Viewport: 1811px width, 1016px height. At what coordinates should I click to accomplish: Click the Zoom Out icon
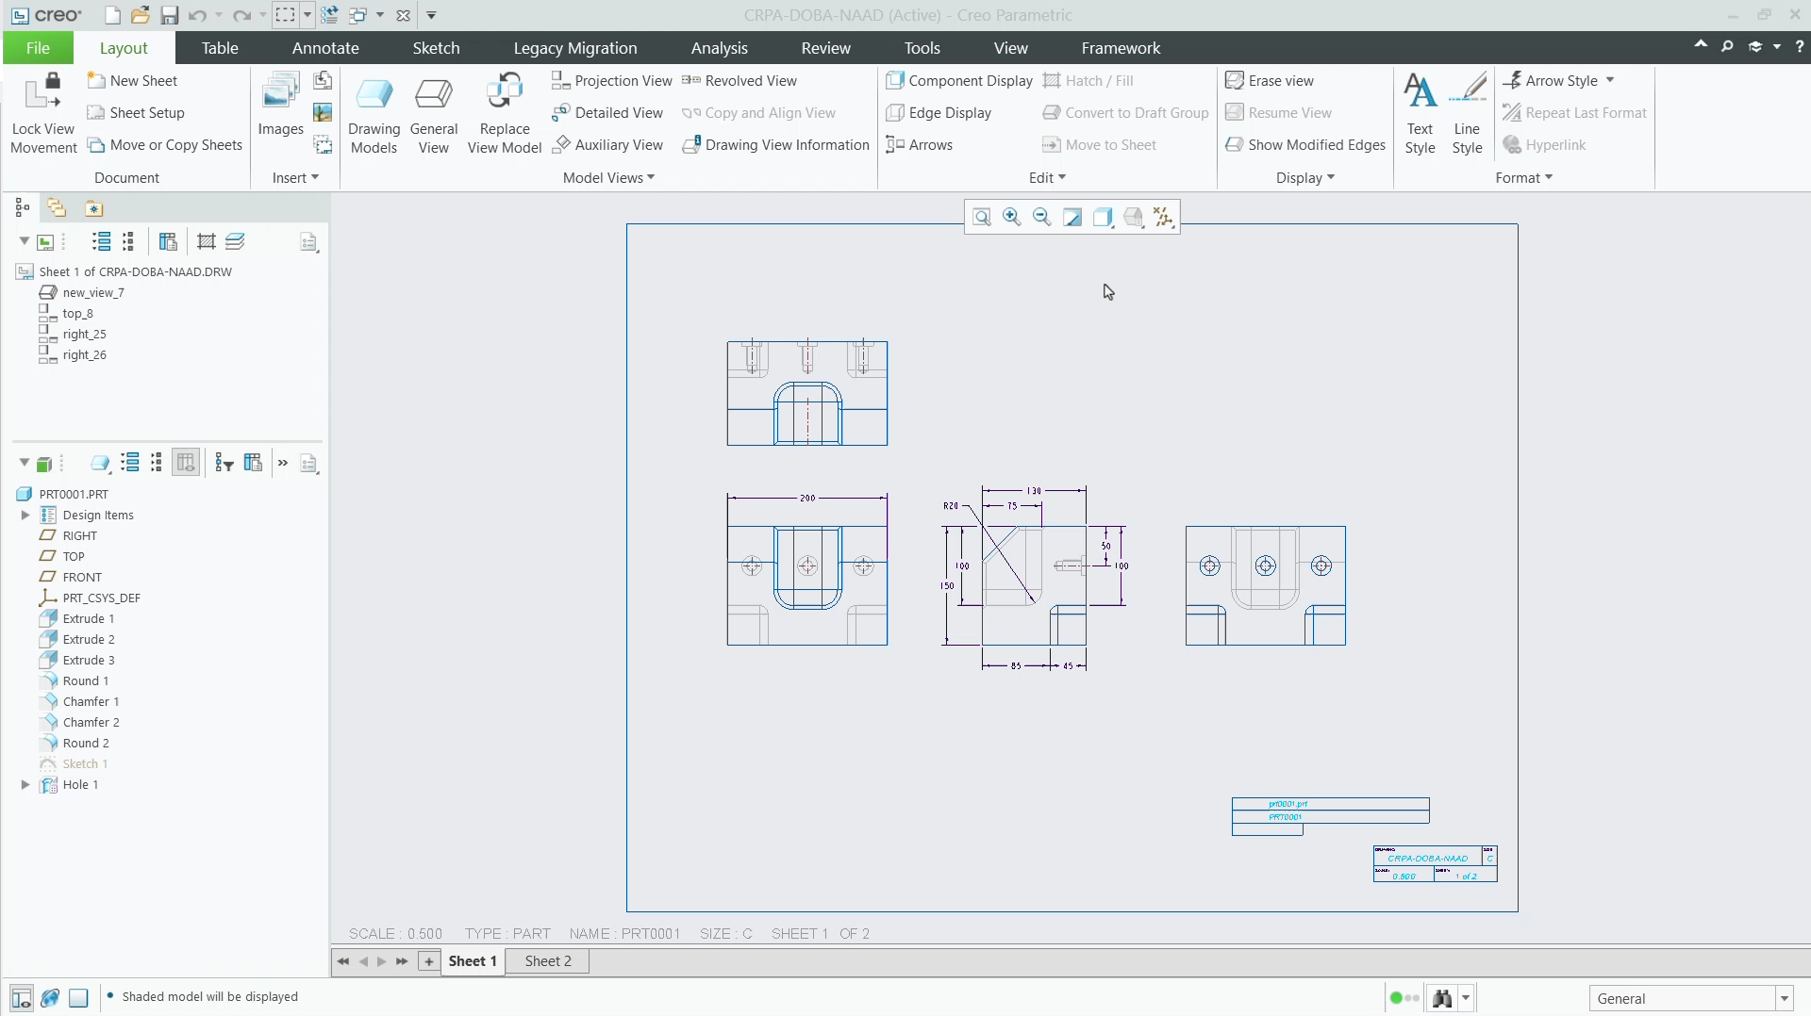(x=1042, y=218)
